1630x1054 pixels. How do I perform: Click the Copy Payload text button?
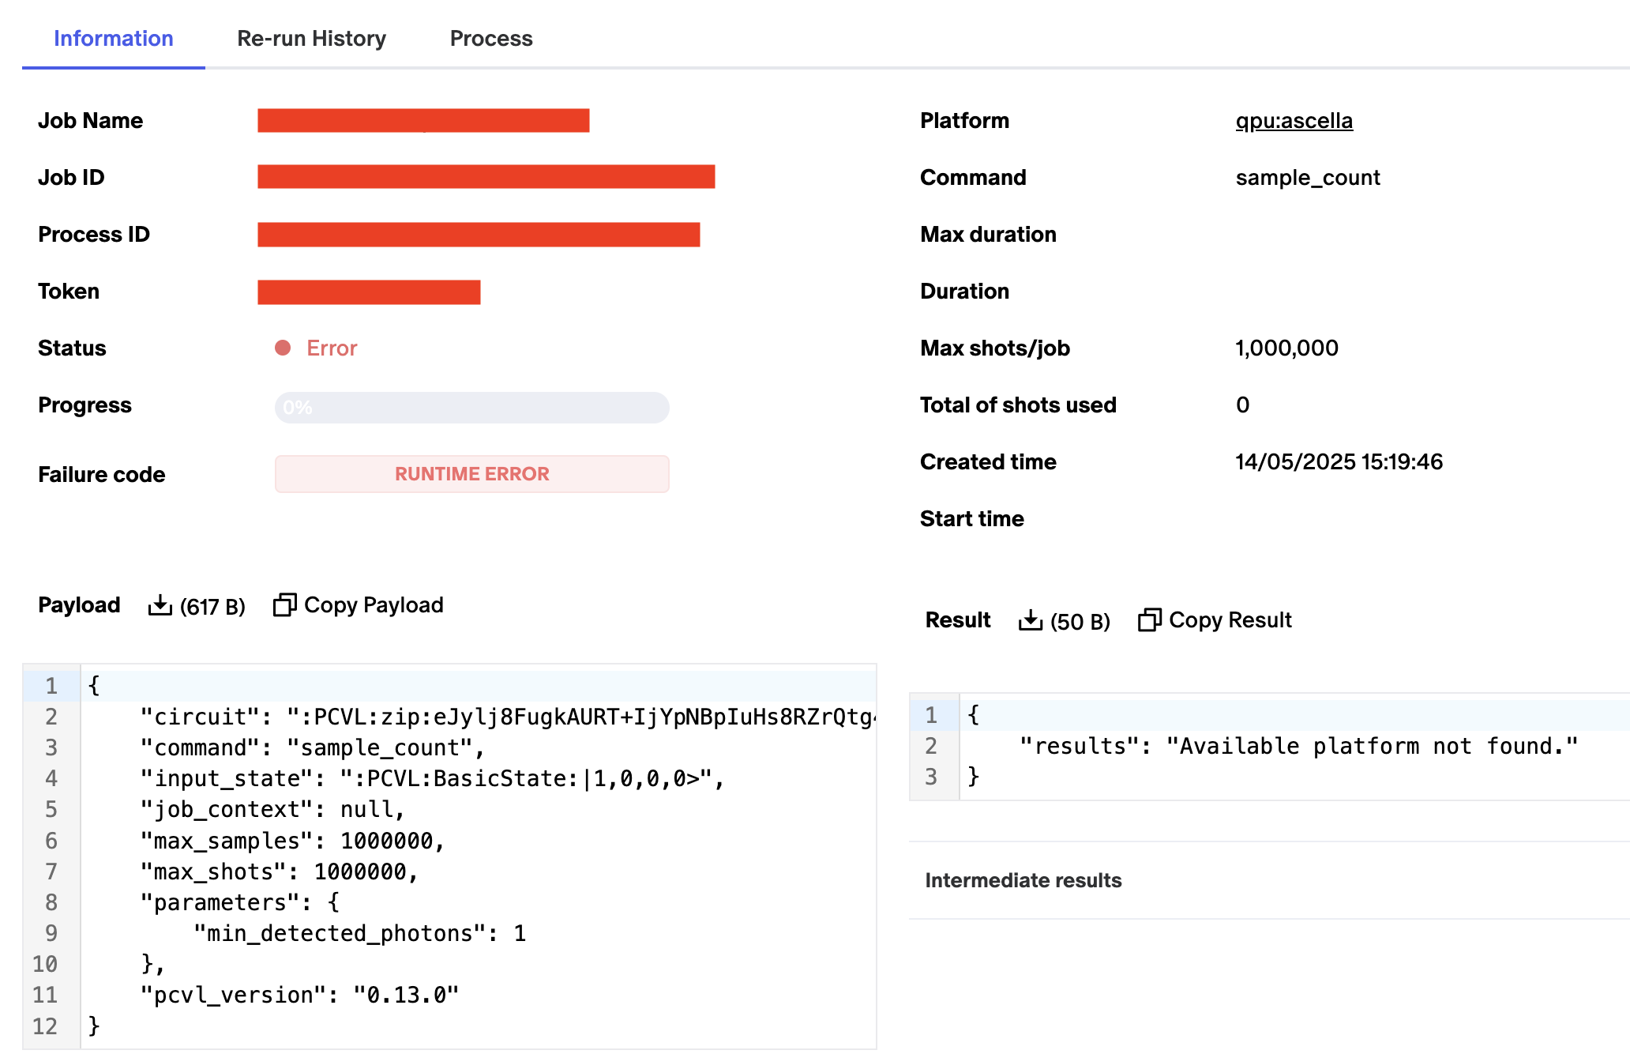[x=374, y=605]
